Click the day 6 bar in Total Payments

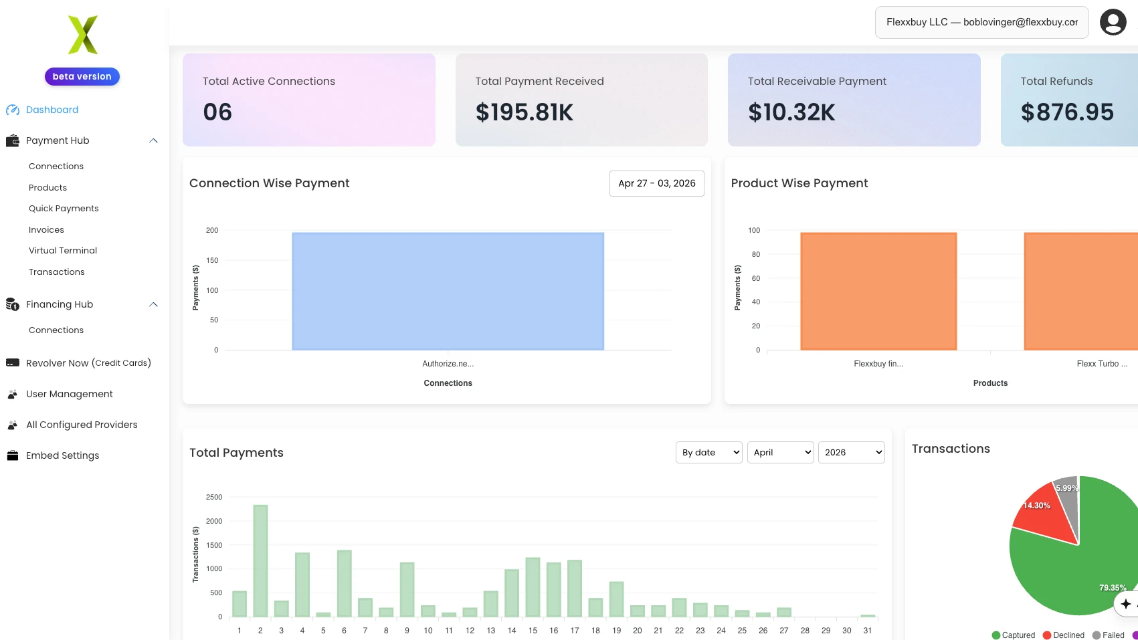[345, 584]
